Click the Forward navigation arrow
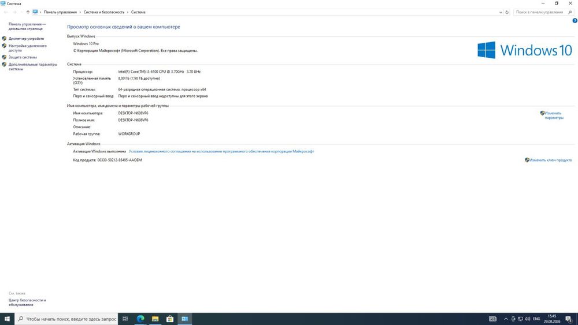This screenshot has height=325, width=578. pos(15,12)
